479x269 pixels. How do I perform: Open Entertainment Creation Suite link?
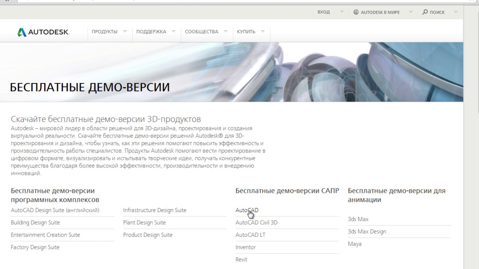pyautogui.click(x=45, y=235)
